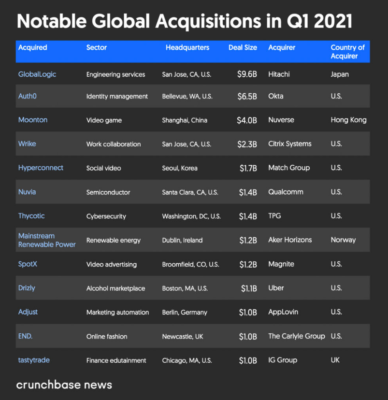
Task: Click Mainstream Renewable Power link
Action: point(47,240)
